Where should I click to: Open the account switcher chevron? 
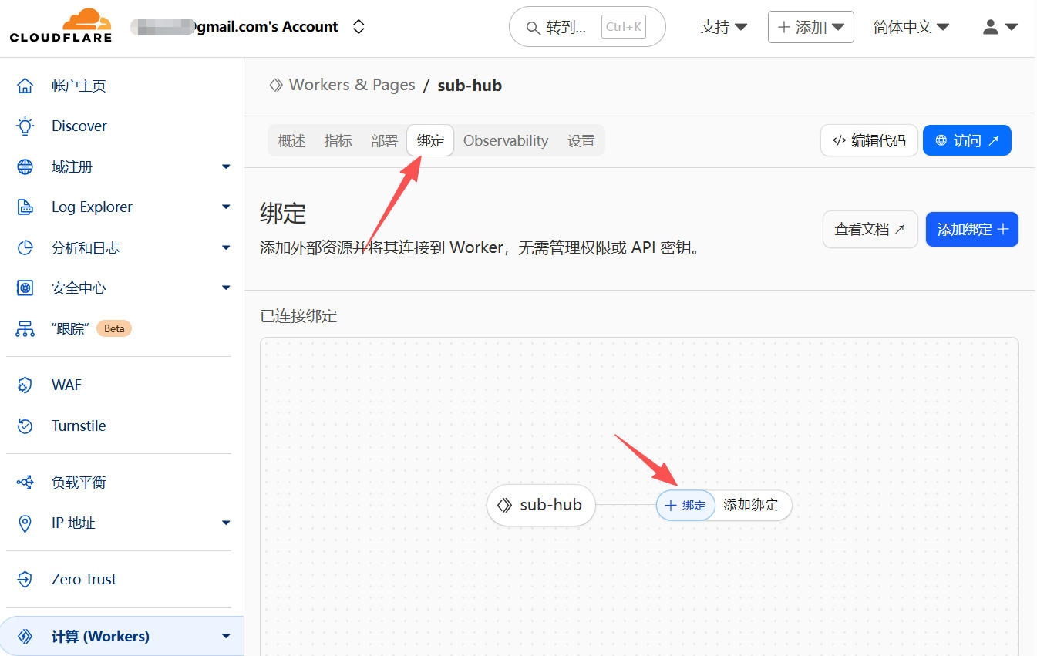point(359,27)
